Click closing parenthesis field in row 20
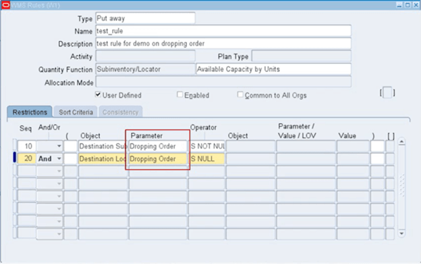 (377, 159)
